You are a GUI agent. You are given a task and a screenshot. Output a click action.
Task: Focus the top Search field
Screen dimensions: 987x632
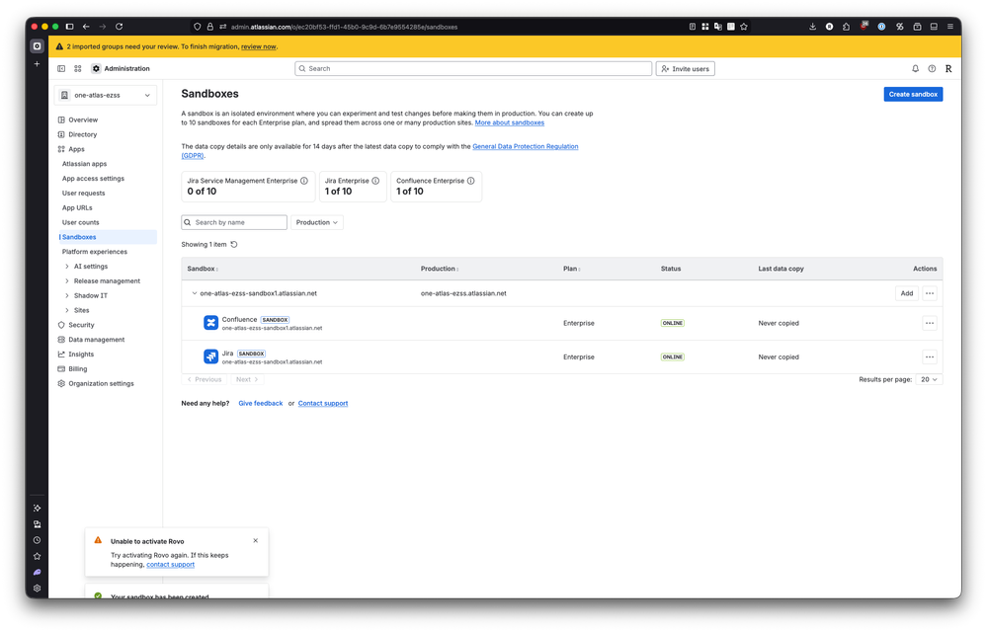472,68
